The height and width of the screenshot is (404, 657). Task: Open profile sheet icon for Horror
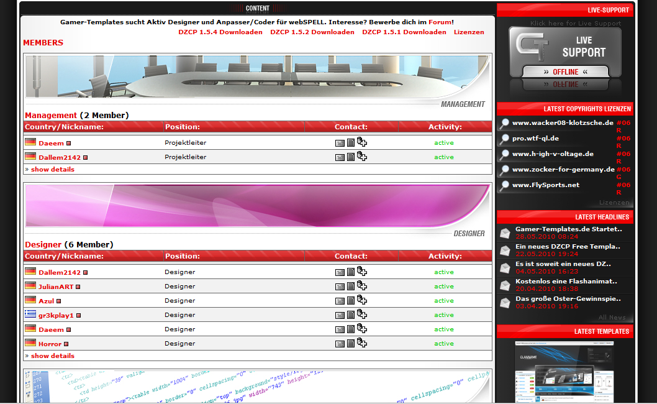point(351,343)
